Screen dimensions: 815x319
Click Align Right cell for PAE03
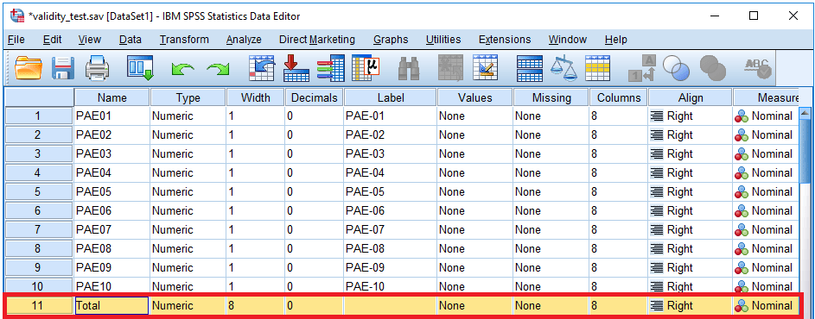691,154
